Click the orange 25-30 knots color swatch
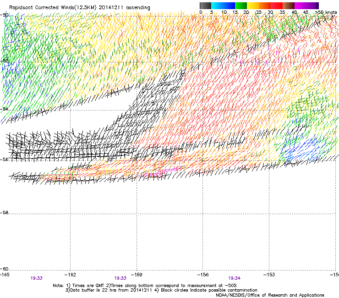This screenshot has height=298, width=339. click(265, 6)
